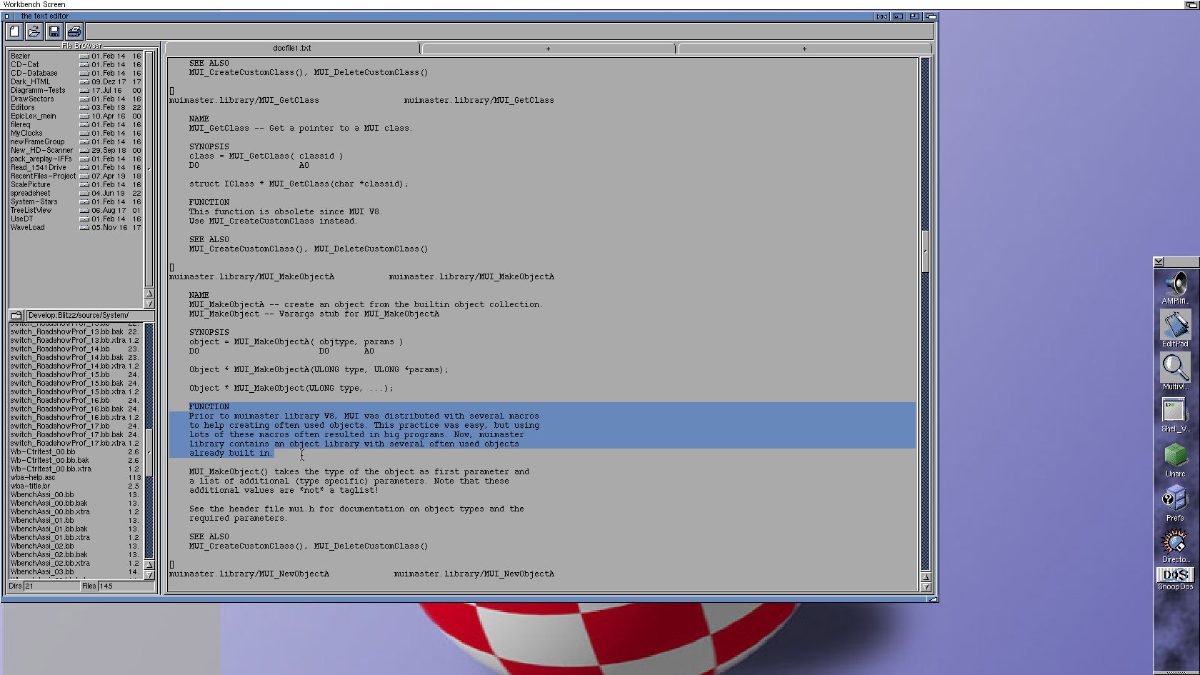Click the parent folder button beside path field
Viewport: 1200px width, 675px height.
[16, 315]
